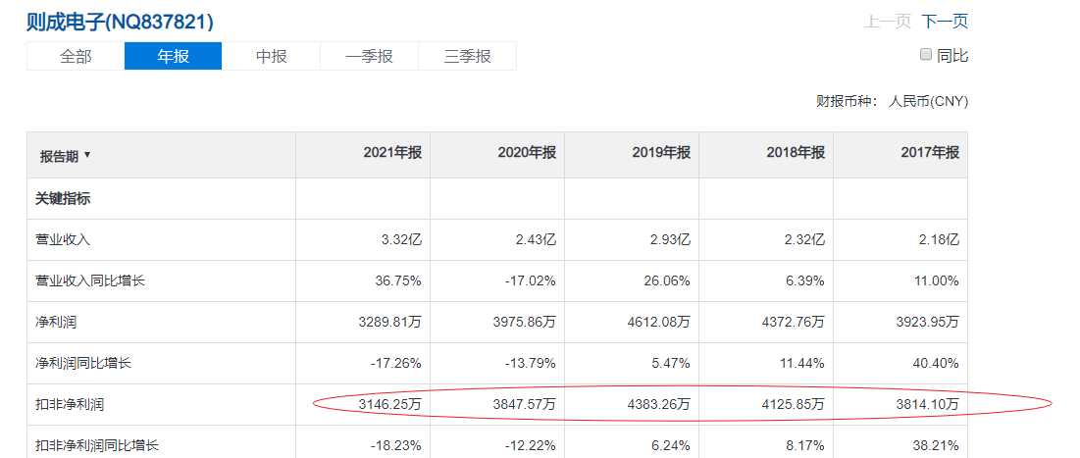Viewport: 1080px width, 458px height.
Task: Click the 营业收入 row label
Action: pos(63,240)
